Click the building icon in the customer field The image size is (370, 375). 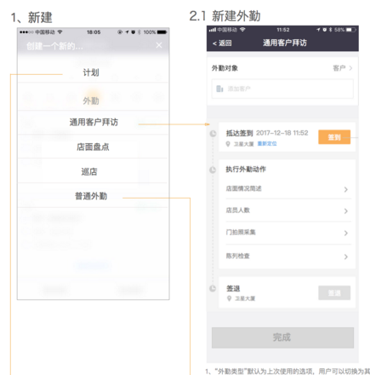click(219, 89)
